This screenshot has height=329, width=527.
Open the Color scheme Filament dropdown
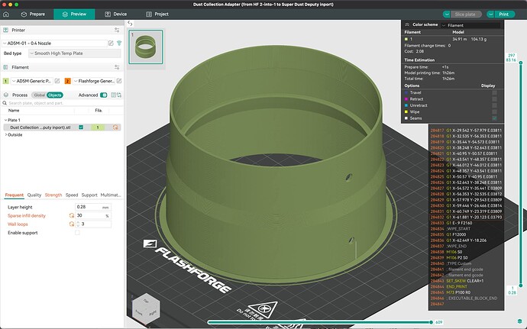pos(470,25)
